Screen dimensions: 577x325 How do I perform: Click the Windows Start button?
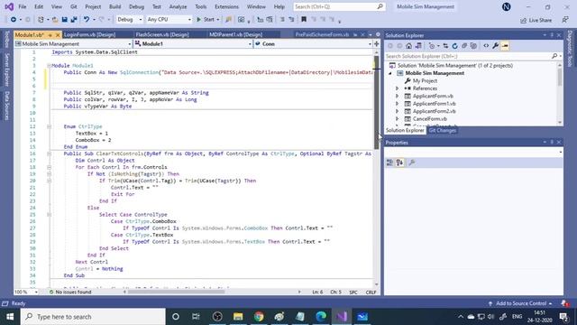[x=10, y=317]
